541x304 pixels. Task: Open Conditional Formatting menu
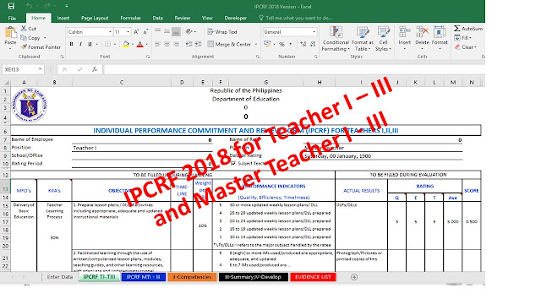pyautogui.click(x=336, y=39)
